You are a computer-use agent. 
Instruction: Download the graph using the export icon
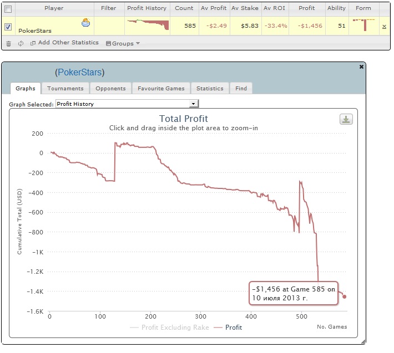pos(346,119)
